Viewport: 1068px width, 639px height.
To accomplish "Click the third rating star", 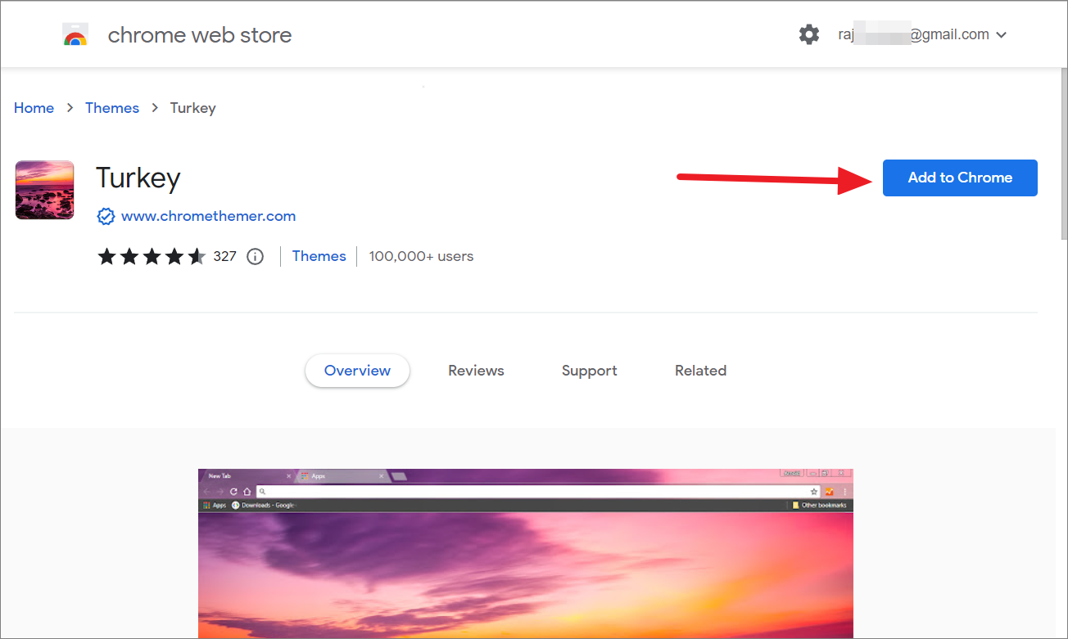I will point(152,256).
